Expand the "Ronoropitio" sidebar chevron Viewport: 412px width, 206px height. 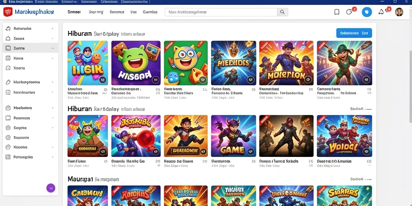pyautogui.click(x=53, y=157)
